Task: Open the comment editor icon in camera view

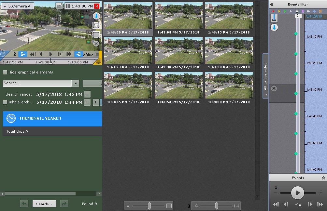Action: pyautogui.click(x=59, y=6)
